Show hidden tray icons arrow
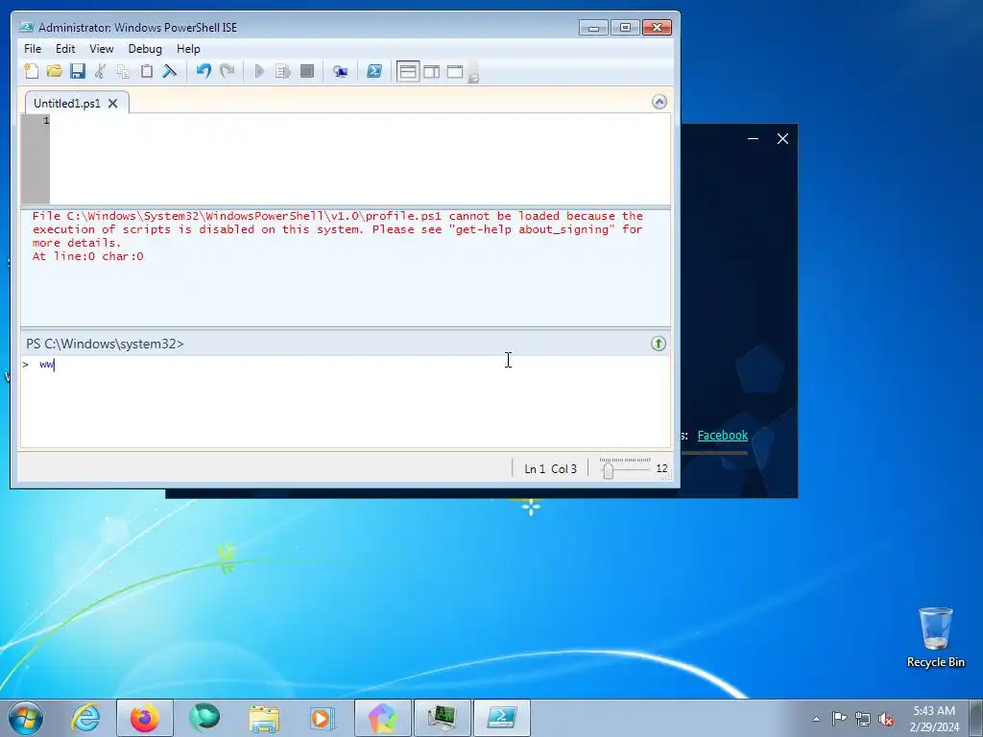Image resolution: width=983 pixels, height=737 pixels. pyautogui.click(x=816, y=719)
